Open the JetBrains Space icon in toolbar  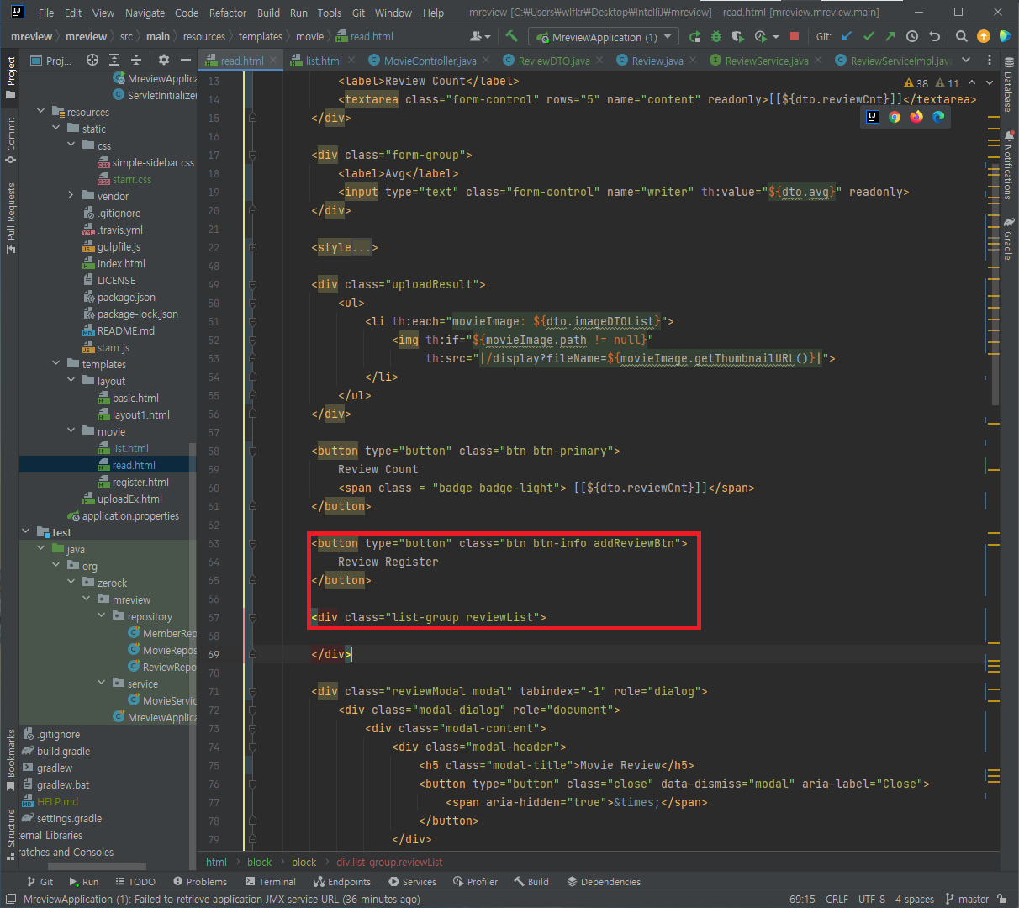(x=1005, y=36)
